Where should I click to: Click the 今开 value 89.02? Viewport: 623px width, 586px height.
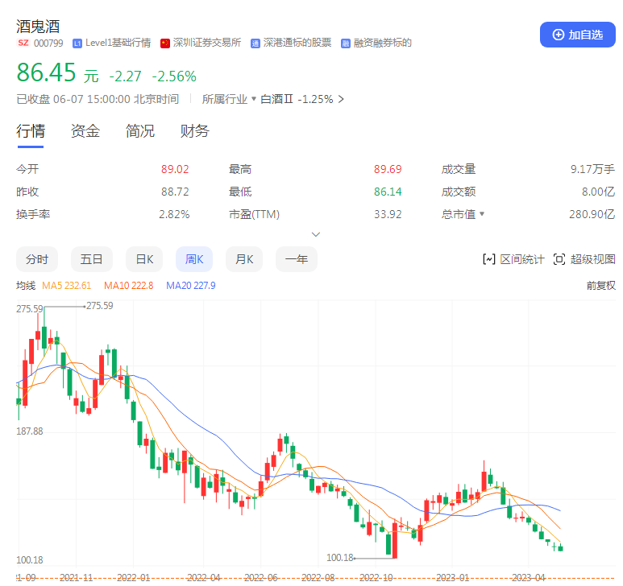click(x=175, y=169)
